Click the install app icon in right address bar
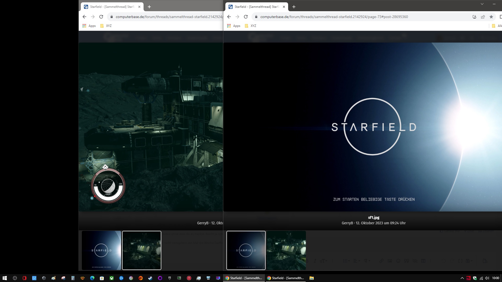The width and height of the screenshot is (502, 282). (474, 17)
